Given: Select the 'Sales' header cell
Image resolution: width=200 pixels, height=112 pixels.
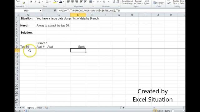Looking at the screenshot, I should coord(78,47).
